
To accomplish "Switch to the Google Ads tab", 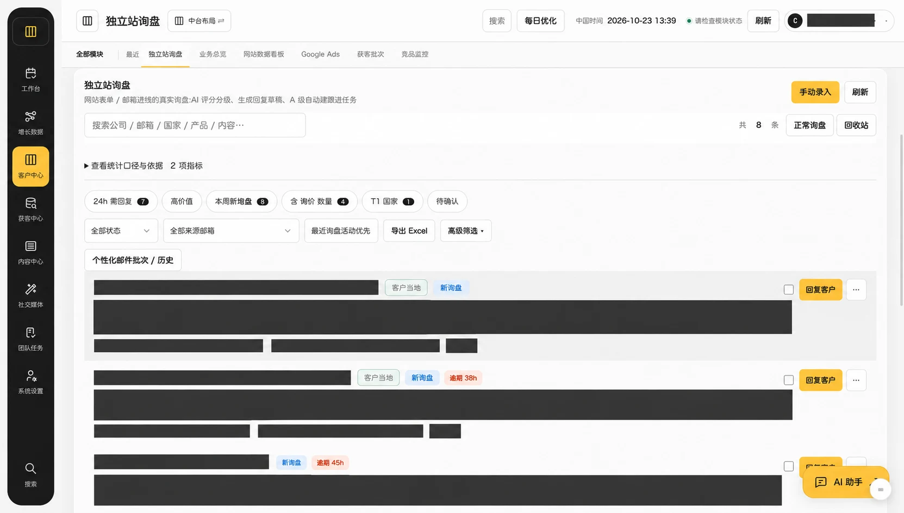I will [320, 54].
